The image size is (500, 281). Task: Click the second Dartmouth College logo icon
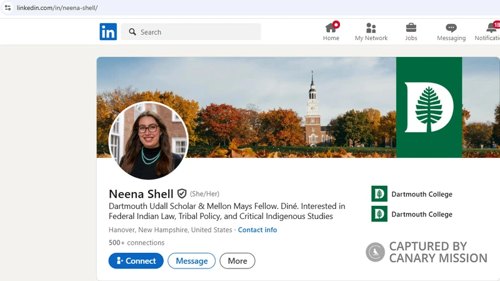(379, 214)
